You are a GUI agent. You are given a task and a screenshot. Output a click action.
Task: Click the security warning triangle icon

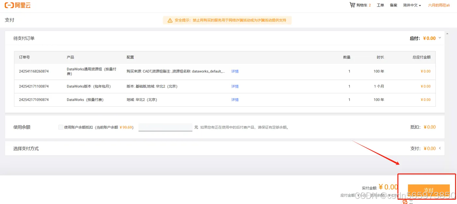coord(170,20)
